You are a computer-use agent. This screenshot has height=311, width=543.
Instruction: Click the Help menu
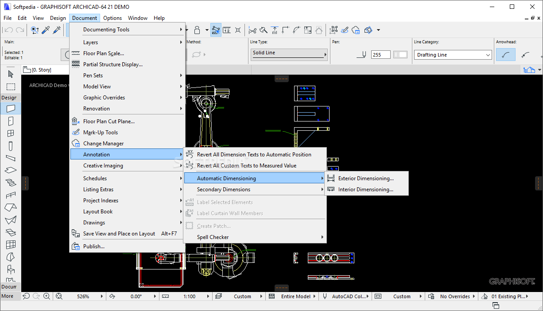(x=159, y=18)
